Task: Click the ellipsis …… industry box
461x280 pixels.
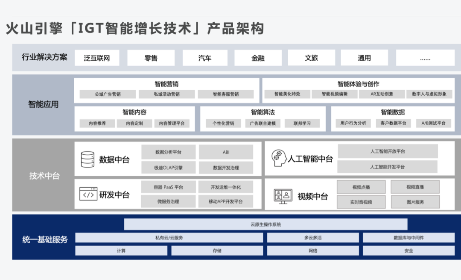Action: point(425,58)
